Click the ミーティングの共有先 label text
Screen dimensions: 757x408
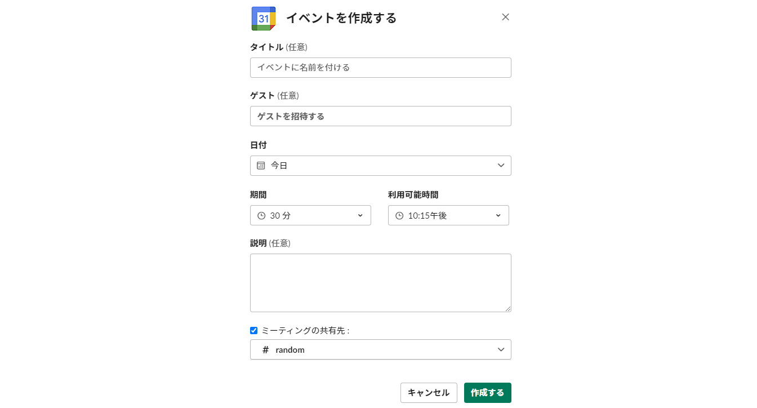pos(305,331)
